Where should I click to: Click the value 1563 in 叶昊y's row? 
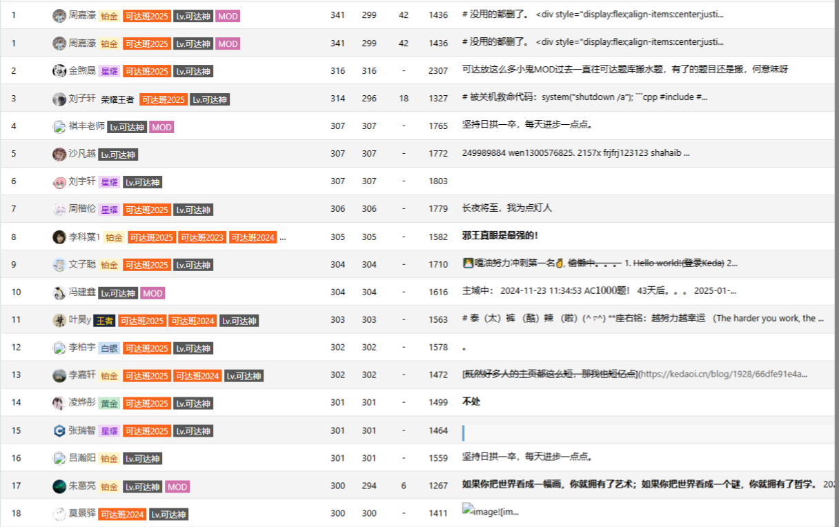438,320
